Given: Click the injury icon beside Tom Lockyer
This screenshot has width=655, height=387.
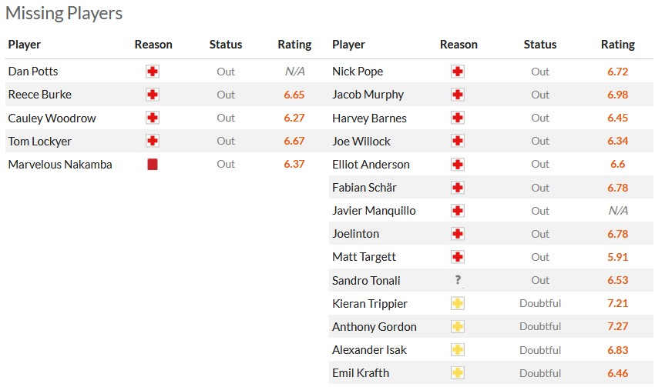Looking at the screenshot, I should pos(153,141).
